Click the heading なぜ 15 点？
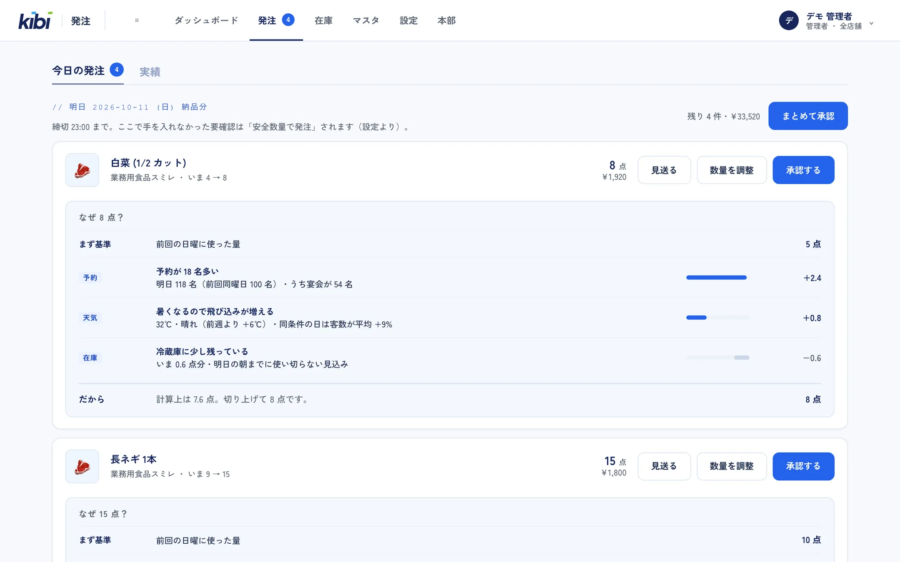Viewport: 900px width, 562px height. pyautogui.click(x=103, y=514)
